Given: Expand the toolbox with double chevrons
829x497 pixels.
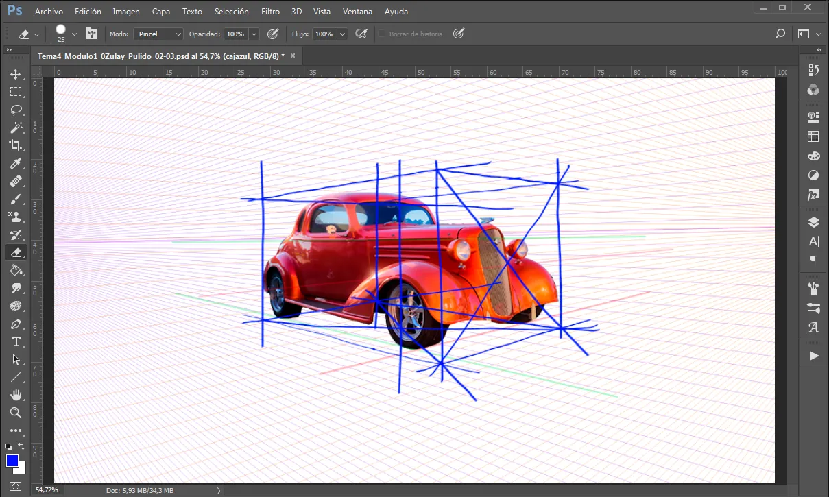Looking at the screenshot, I should [x=10, y=50].
